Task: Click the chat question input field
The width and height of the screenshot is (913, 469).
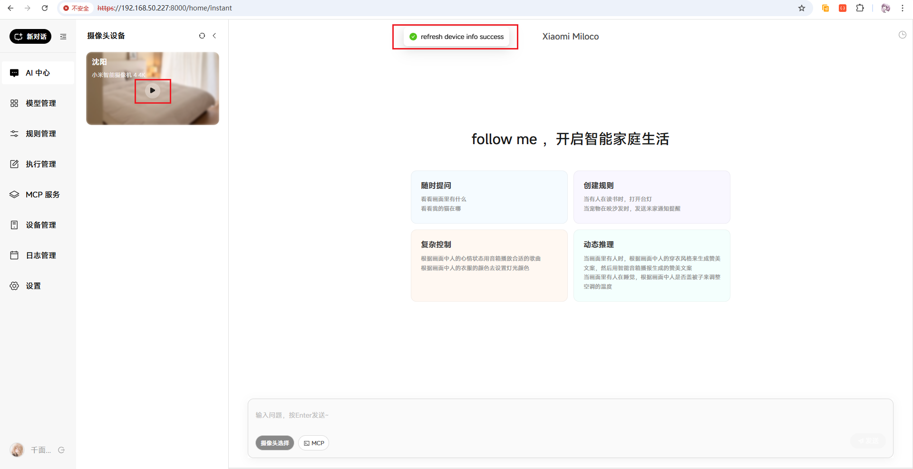Action: click(x=570, y=415)
